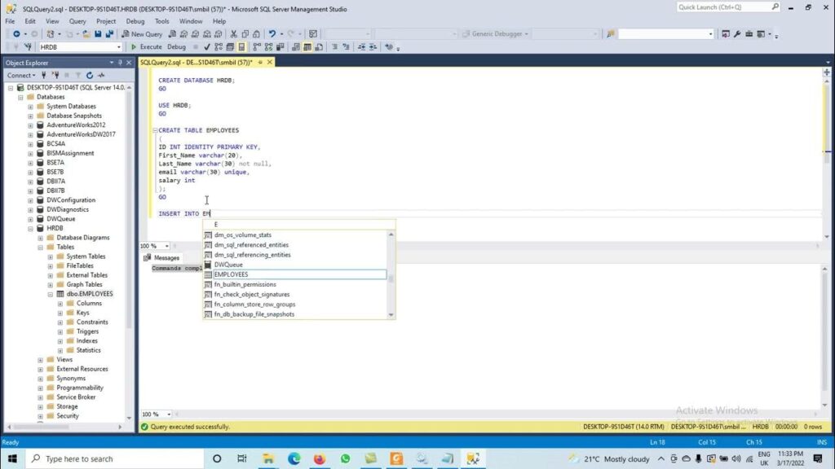Select the Firefox icon in taskbar
Image resolution: width=835 pixels, height=469 pixels.
click(x=319, y=458)
